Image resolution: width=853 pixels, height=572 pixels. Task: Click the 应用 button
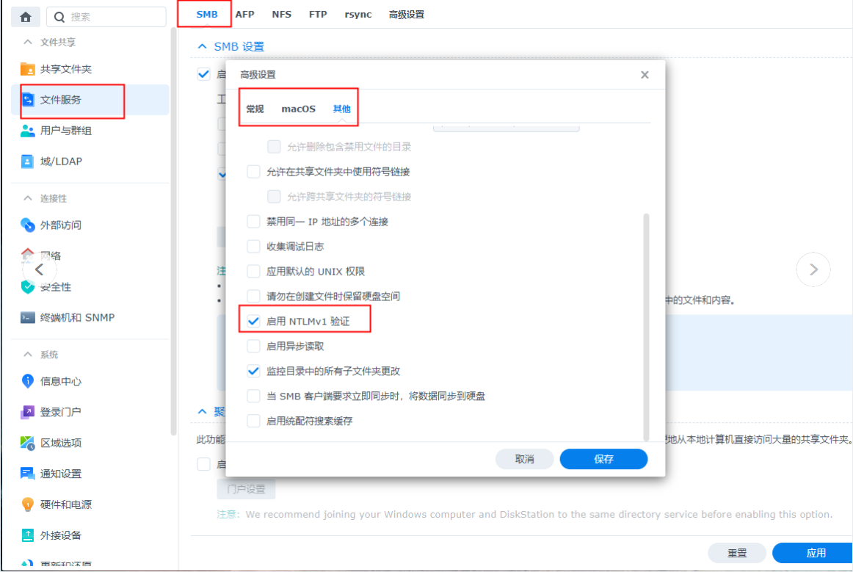coord(813,553)
